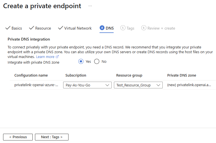Click the step 4 DNS circle icon

[x=102, y=28]
